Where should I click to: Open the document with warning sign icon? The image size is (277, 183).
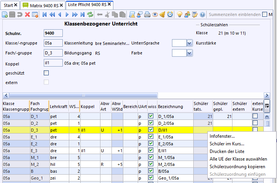click(x=132, y=14)
